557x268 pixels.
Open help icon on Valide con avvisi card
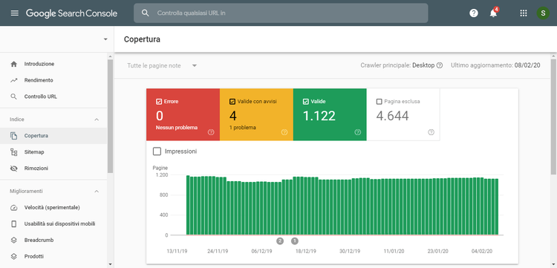[x=284, y=132]
